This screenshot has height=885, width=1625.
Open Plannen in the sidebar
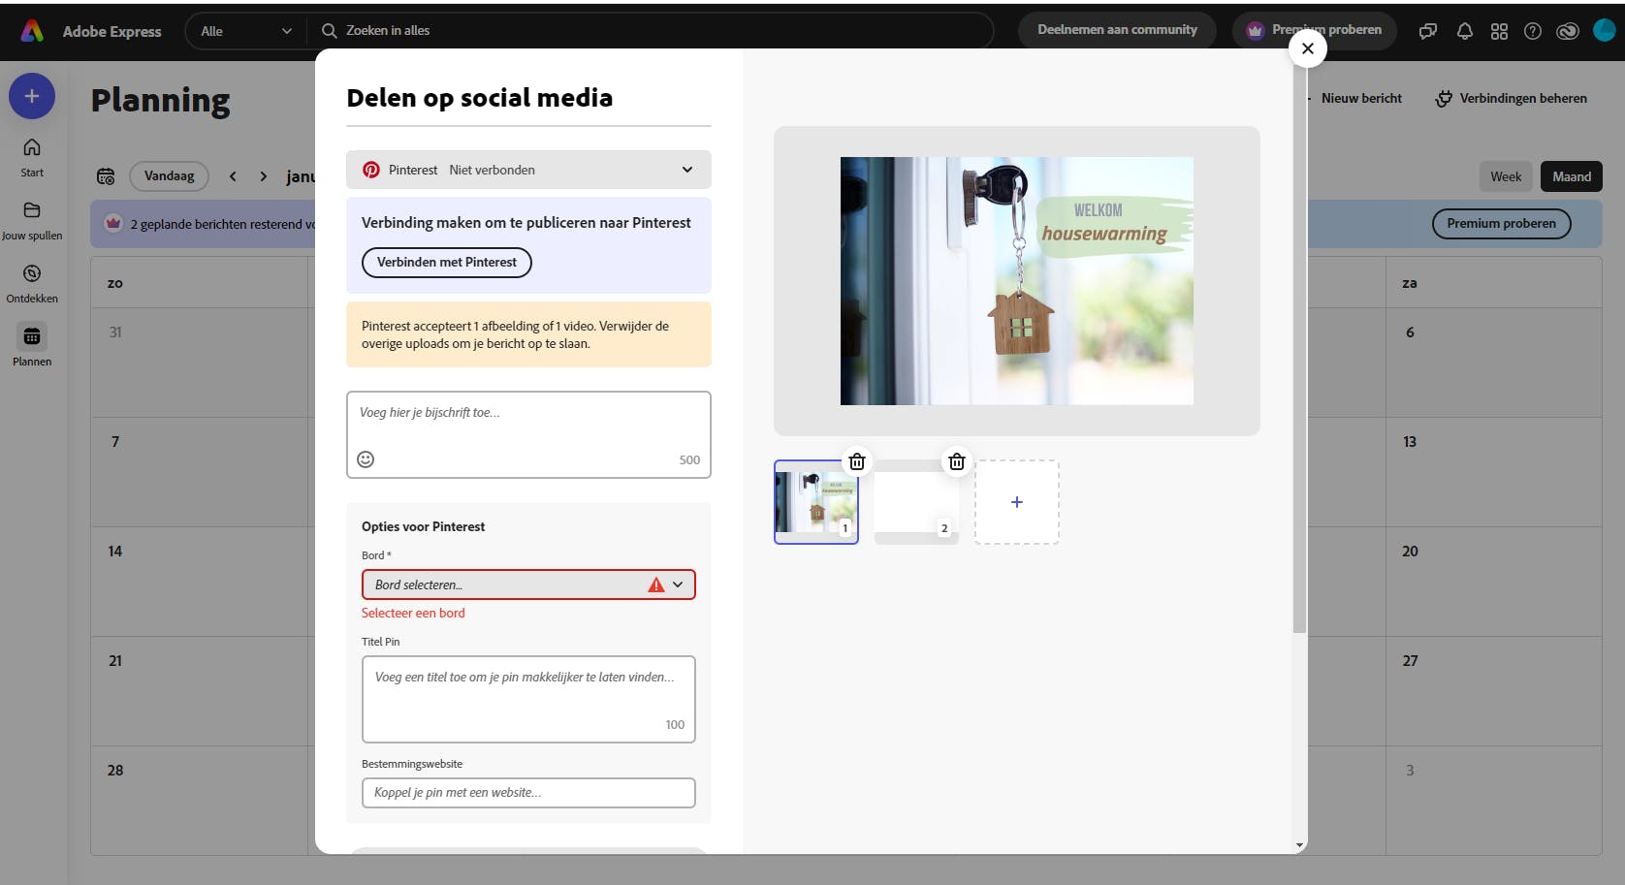click(x=32, y=346)
